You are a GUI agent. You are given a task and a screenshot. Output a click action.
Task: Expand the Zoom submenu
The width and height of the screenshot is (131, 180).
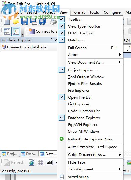pos(91,55)
